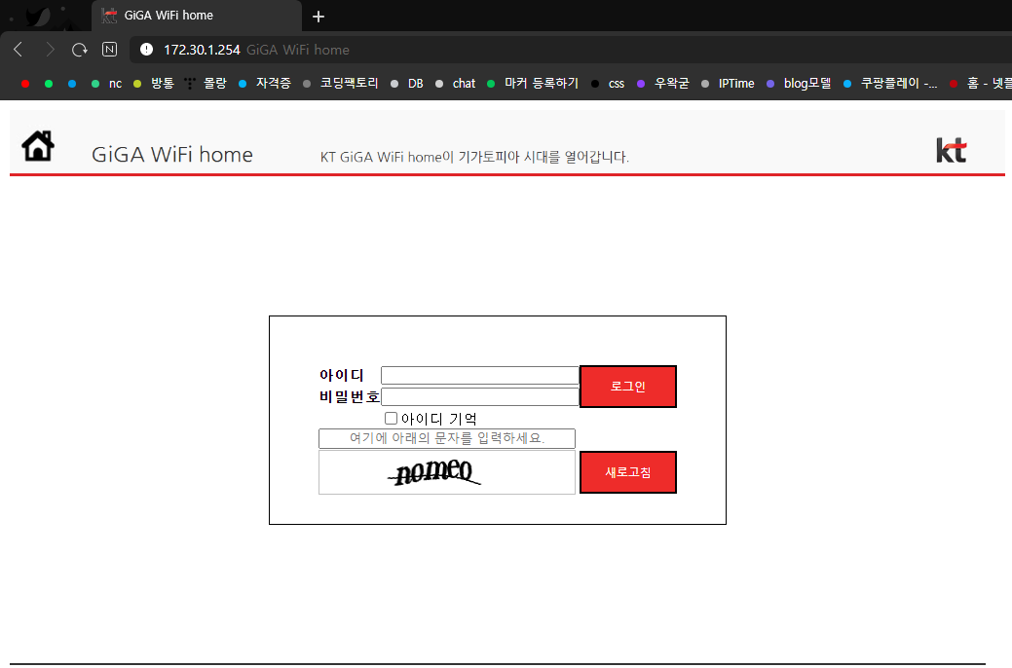Screen dimensions: 1012x668
Task: Open the 자격증 bookmark
Action: [265, 84]
